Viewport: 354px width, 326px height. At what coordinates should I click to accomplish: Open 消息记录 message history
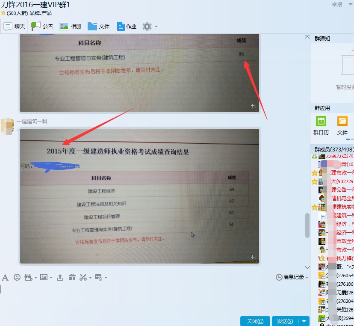290,277
